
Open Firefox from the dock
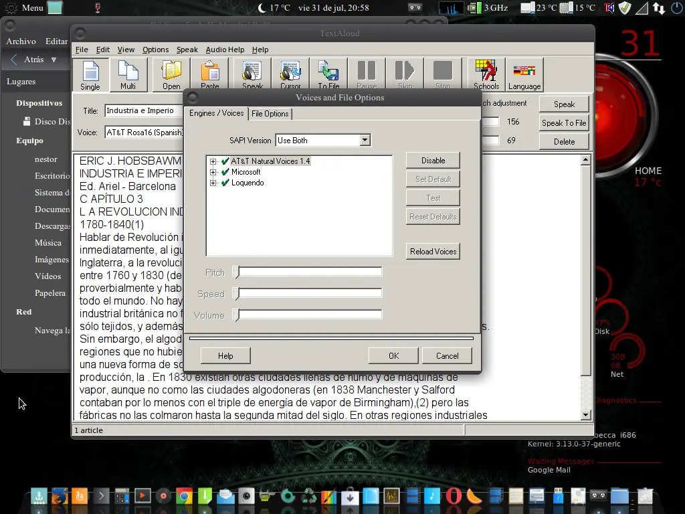[x=60, y=496]
